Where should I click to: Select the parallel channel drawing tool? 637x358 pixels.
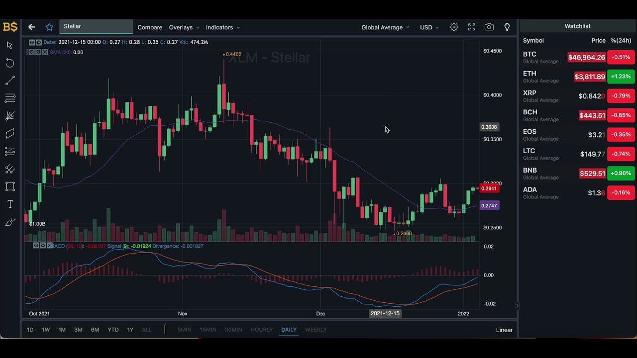[x=9, y=133]
